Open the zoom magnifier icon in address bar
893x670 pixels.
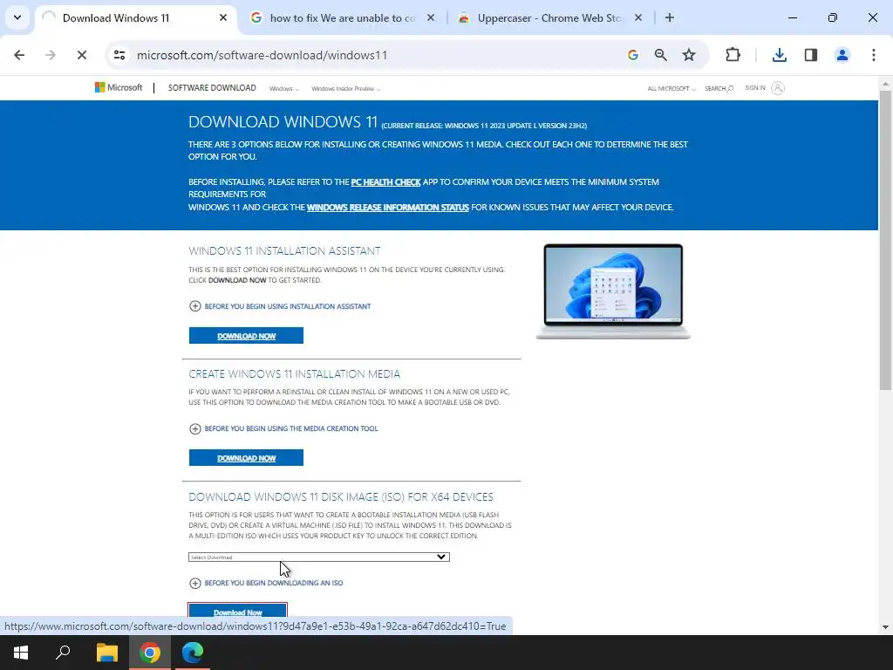[661, 55]
